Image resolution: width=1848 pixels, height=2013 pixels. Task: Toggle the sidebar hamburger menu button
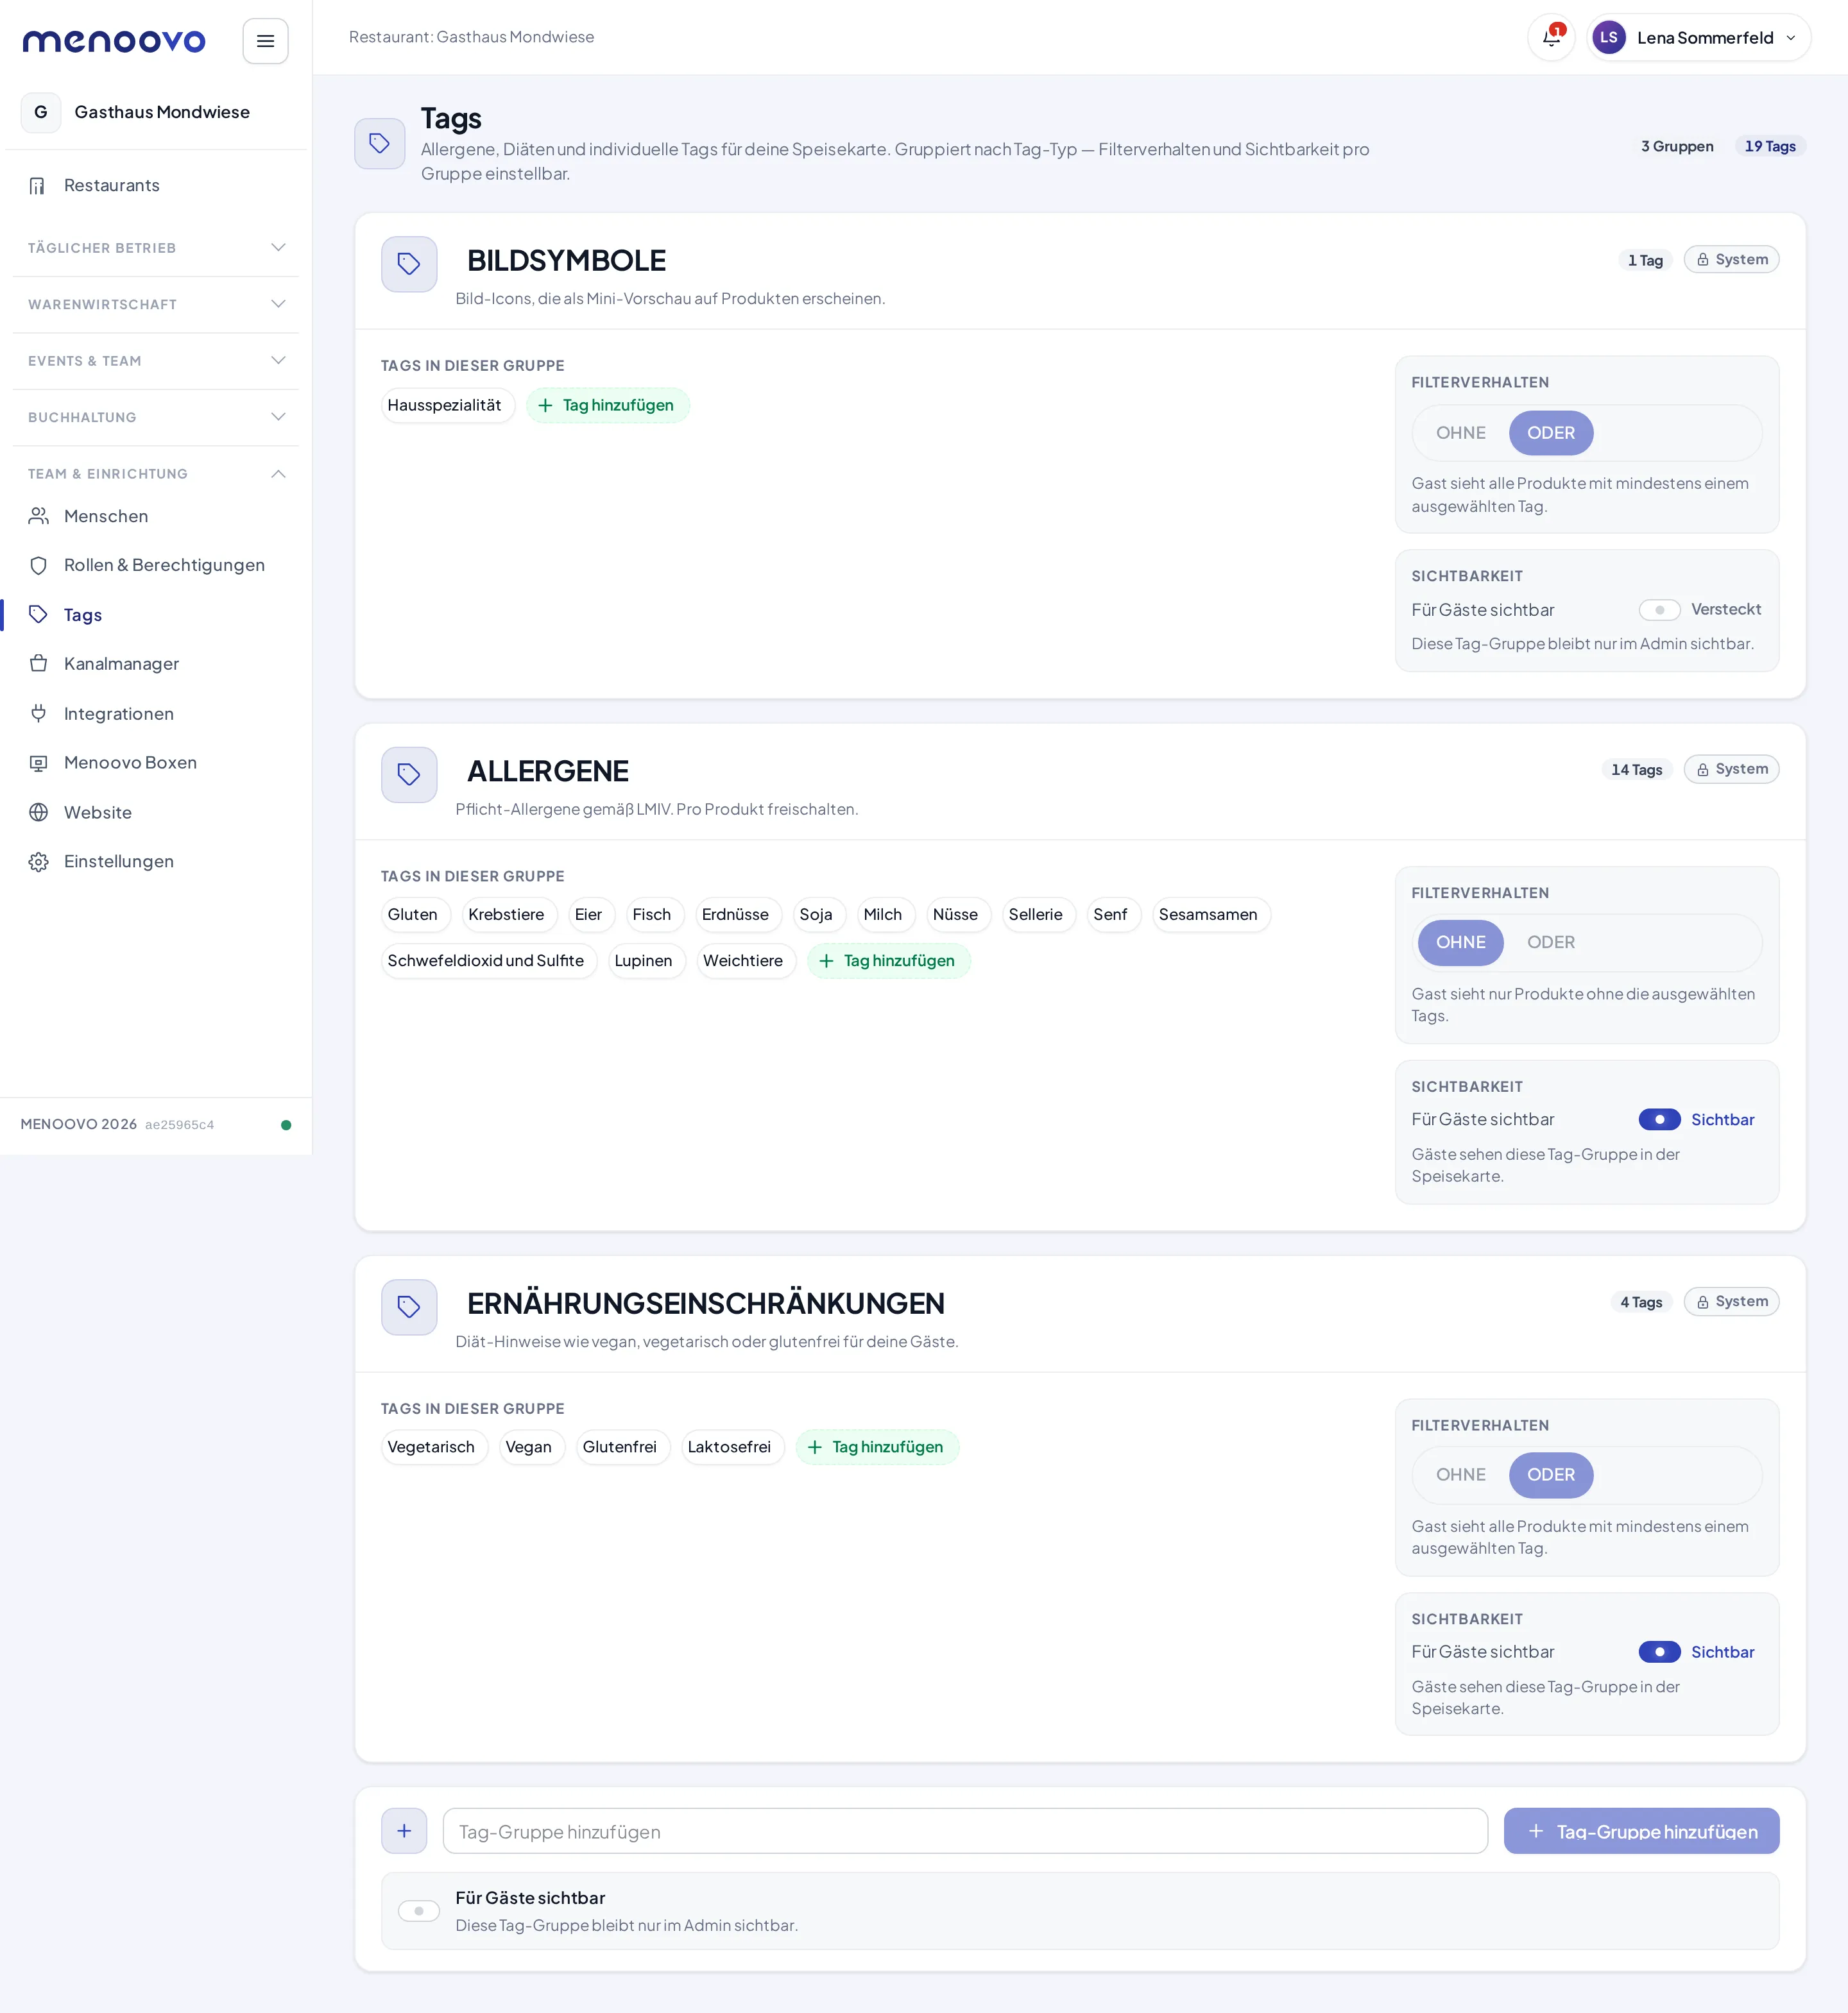click(x=265, y=41)
